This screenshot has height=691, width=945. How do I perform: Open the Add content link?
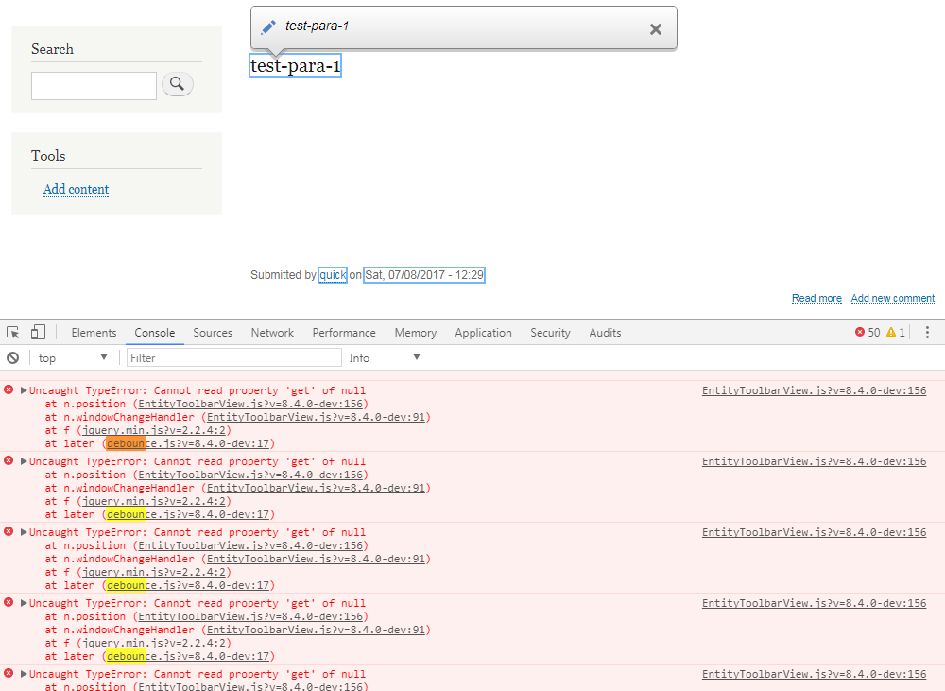point(76,189)
